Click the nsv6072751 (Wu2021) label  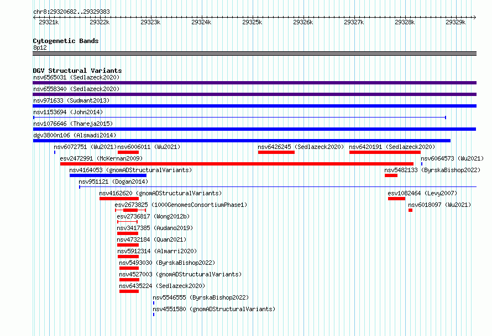[x=85, y=147]
